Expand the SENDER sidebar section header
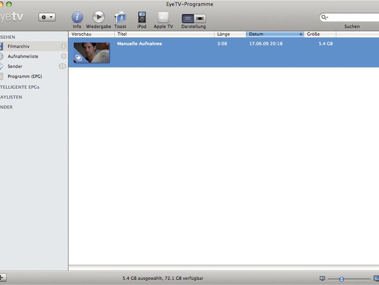Viewport: 379px width, 285px height. 6,107
